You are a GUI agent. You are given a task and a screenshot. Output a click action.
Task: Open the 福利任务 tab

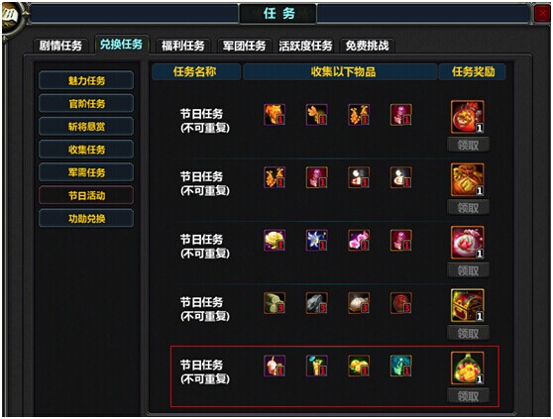point(182,46)
